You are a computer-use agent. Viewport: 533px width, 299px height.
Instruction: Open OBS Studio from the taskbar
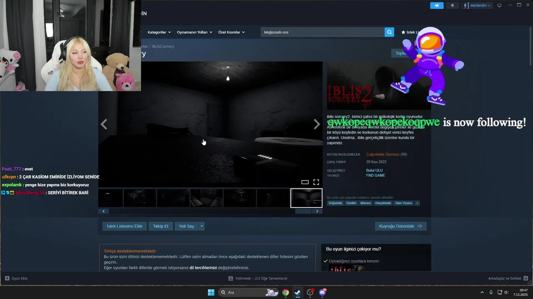click(x=310, y=292)
